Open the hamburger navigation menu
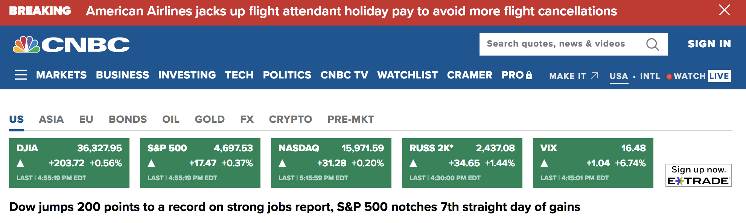 21,75
